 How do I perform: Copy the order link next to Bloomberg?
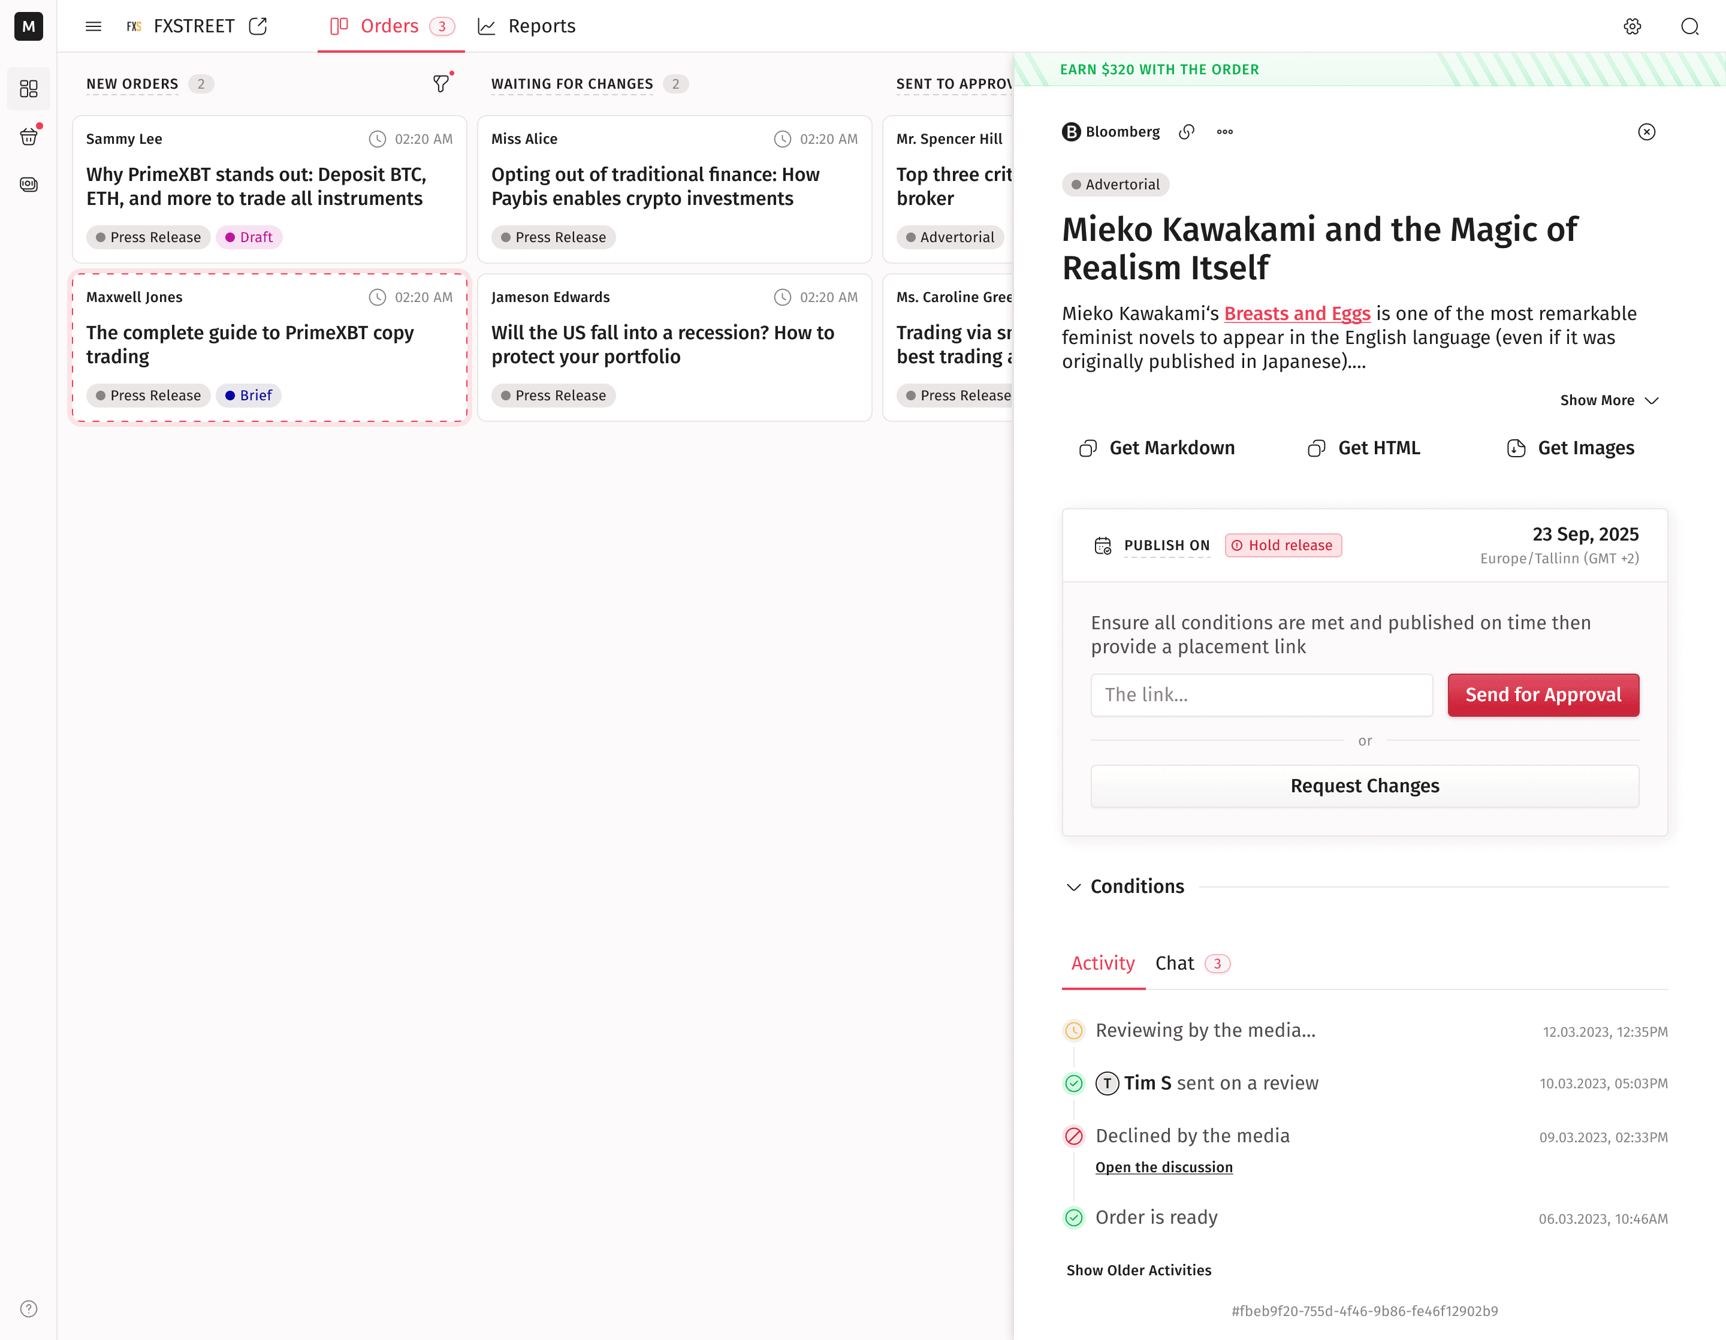[x=1186, y=132]
